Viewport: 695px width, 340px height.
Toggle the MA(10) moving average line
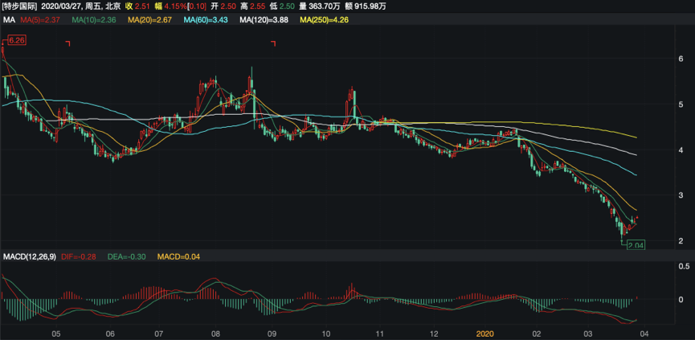pyautogui.click(x=95, y=20)
